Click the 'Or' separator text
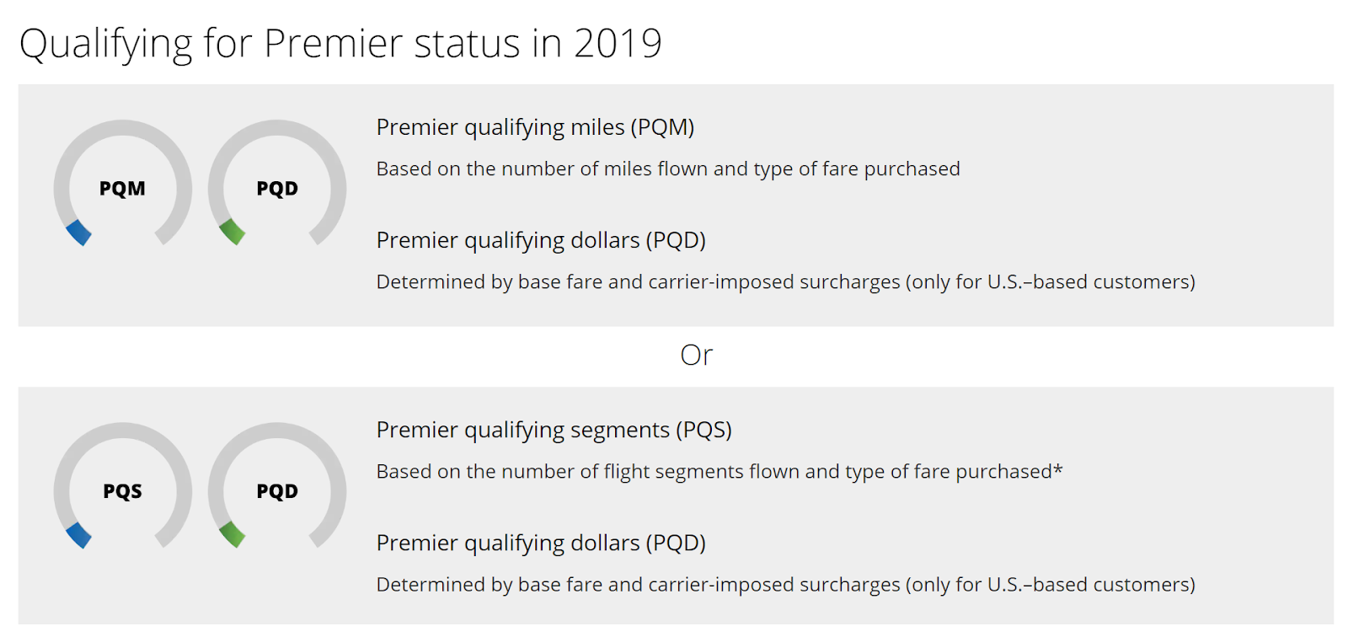Image resolution: width=1348 pixels, height=637 pixels. [697, 355]
